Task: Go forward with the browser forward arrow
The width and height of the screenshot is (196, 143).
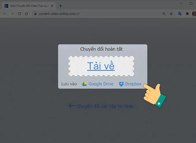Action: pos(12,13)
